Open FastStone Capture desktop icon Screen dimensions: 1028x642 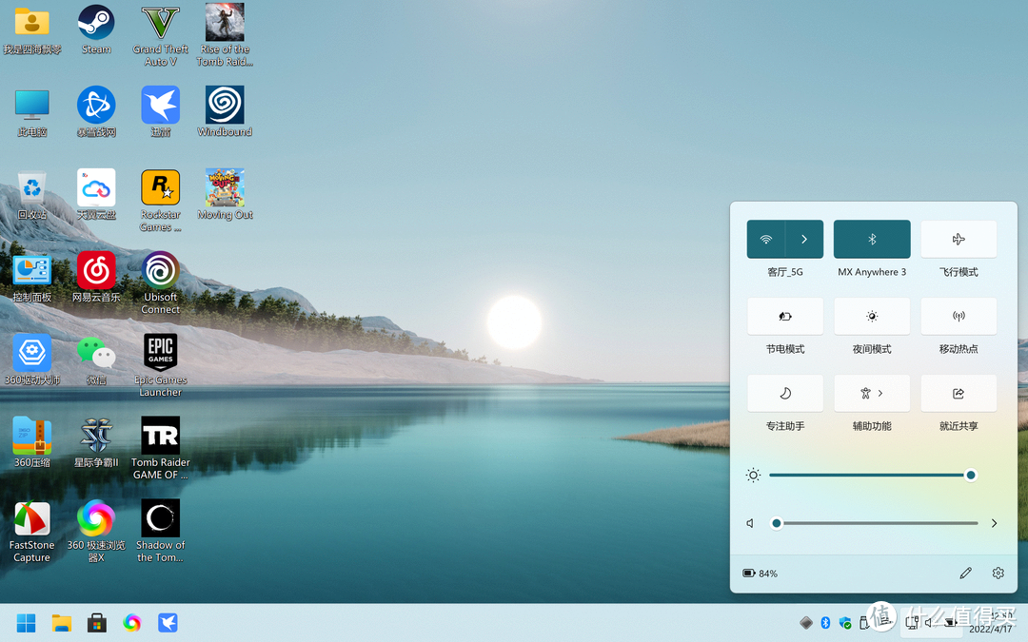[31, 519]
